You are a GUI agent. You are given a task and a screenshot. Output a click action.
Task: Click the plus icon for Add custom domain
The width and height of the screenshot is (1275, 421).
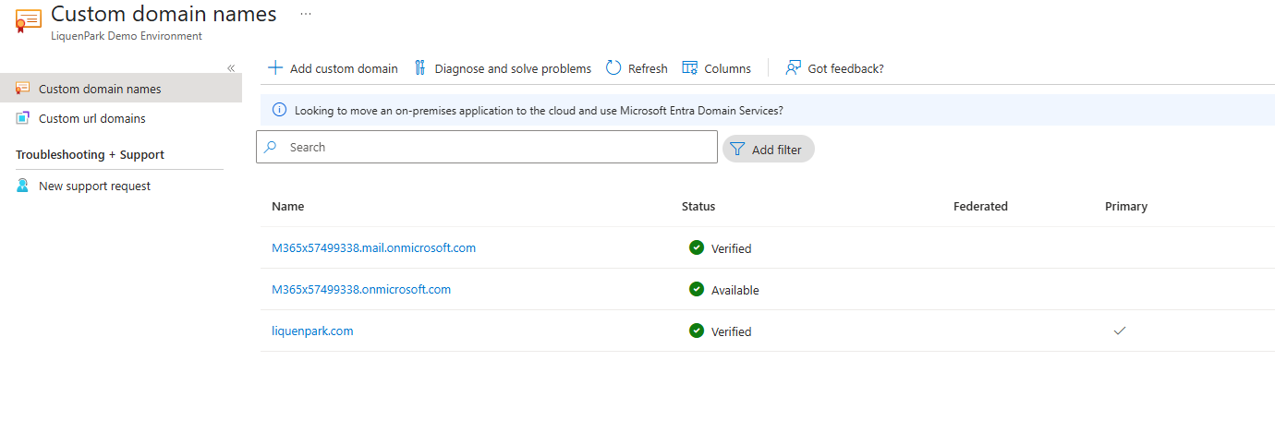[x=274, y=68]
